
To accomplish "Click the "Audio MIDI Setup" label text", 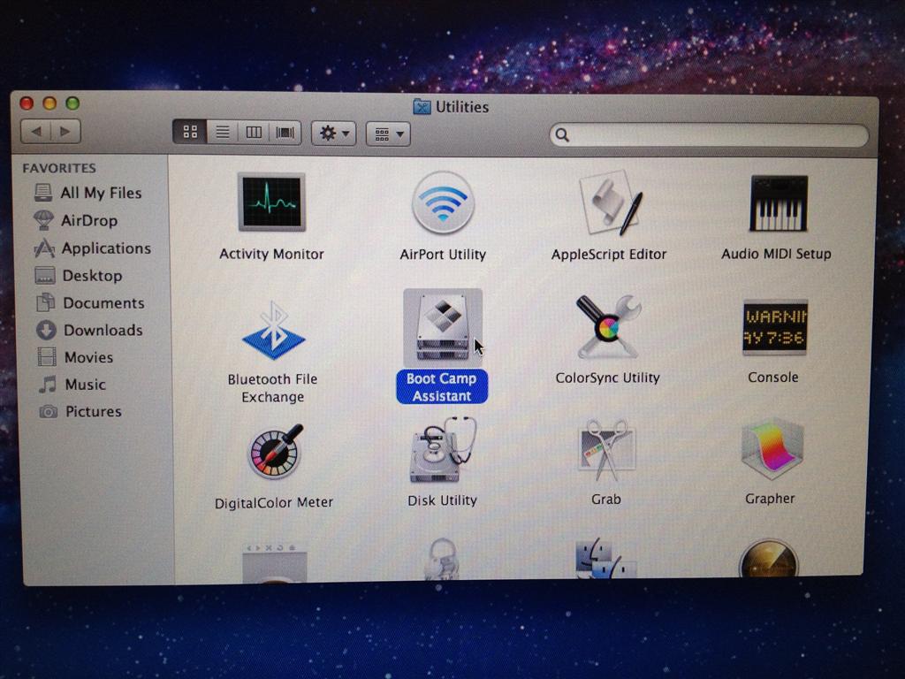I will pyautogui.click(x=776, y=254).
